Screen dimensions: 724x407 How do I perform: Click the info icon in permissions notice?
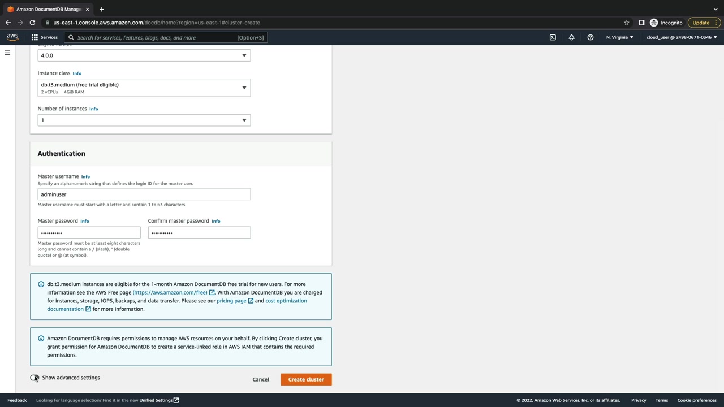41,339
